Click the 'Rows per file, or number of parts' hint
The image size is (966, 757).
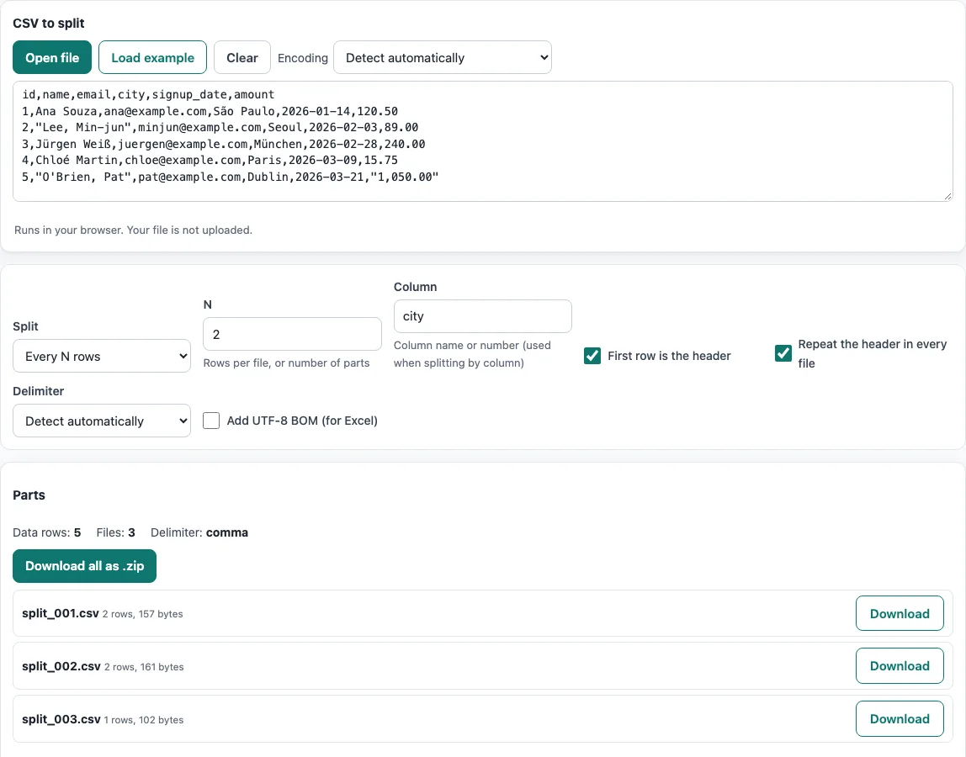pyautogui.click(x=286, y=363)
